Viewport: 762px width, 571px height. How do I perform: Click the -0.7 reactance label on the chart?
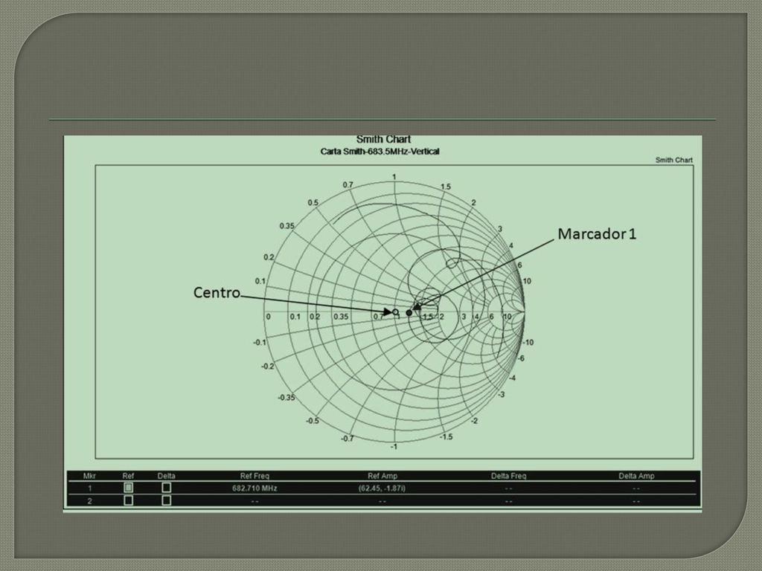(347, 439)
